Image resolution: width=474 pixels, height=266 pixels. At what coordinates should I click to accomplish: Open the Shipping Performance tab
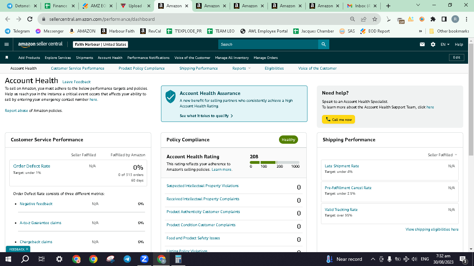click(198, 68)
